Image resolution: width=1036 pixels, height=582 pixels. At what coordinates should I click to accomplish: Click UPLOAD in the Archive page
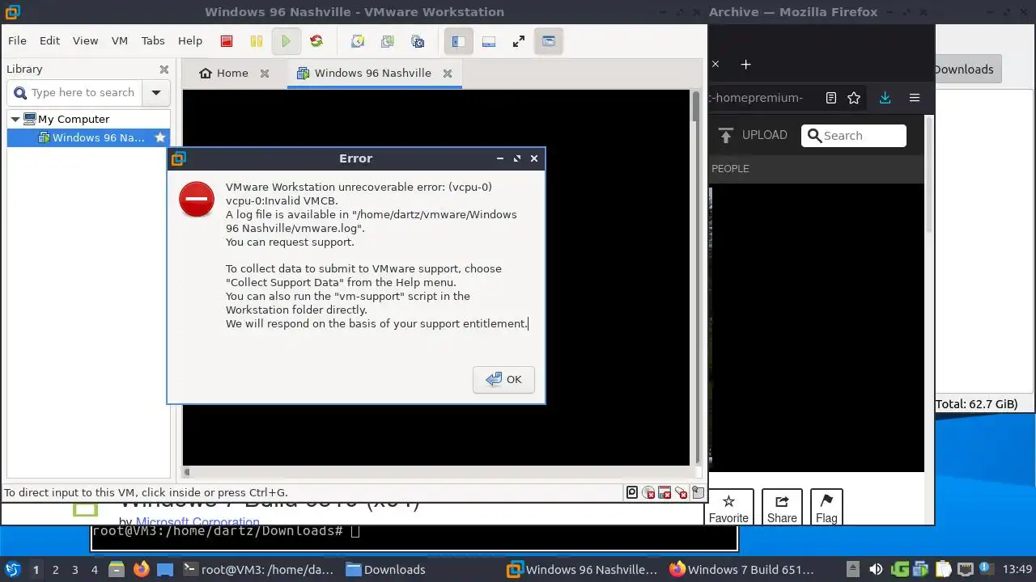(x=753, y=136)
